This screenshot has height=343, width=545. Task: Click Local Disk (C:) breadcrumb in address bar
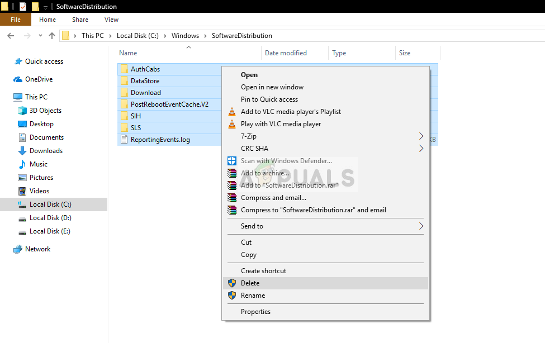pos(138,35)
